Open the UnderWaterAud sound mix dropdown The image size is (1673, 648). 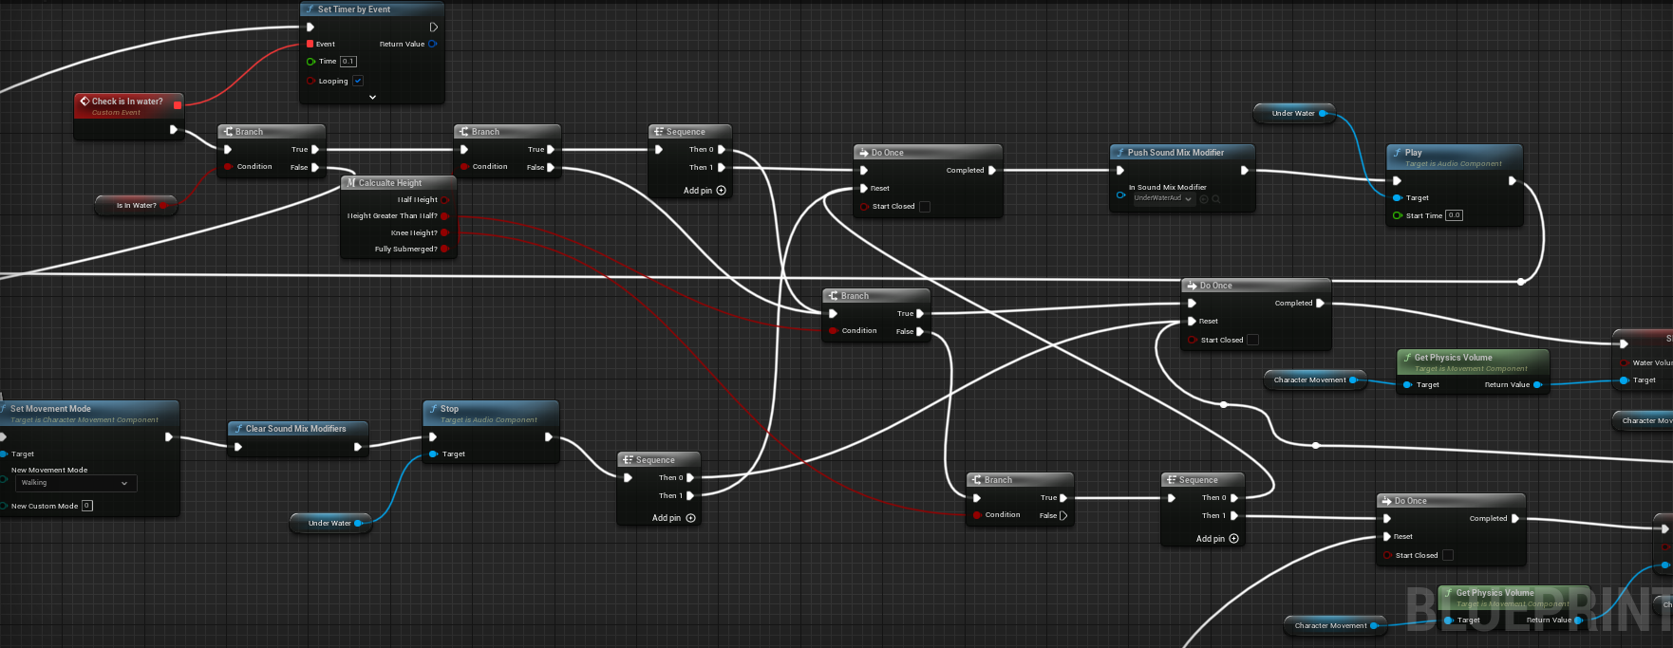pyautogui.click(x=1163, y=199)
